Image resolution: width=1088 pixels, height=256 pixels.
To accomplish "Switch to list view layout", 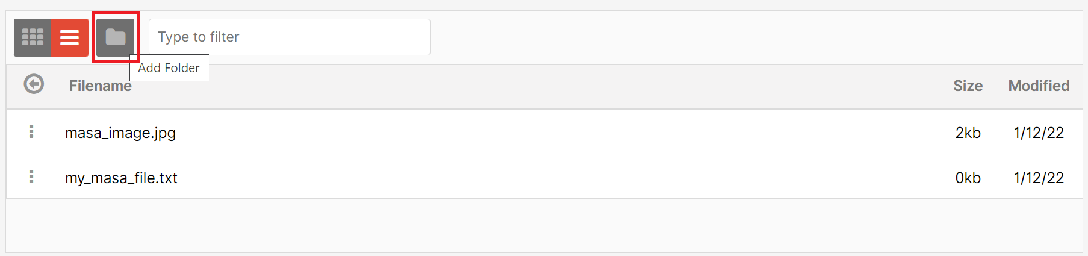I will click(x=69, y=37).
